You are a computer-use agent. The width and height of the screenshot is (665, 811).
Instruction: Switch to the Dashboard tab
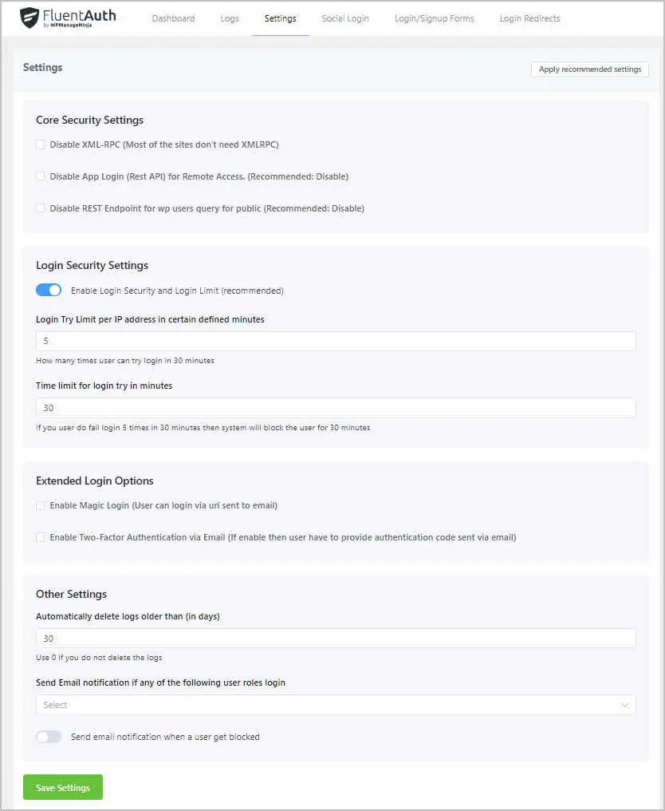(173, 18)
